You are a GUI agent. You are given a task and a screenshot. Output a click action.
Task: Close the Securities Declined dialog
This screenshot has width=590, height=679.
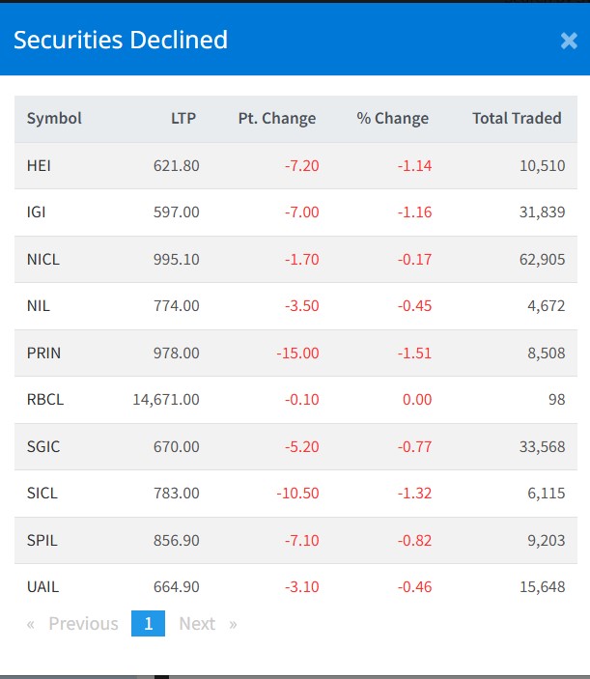pos(569,41)
